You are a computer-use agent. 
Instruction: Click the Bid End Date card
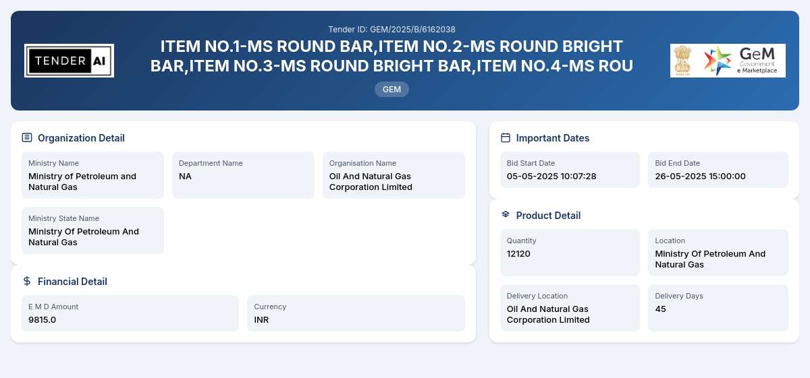click(718, 170)
